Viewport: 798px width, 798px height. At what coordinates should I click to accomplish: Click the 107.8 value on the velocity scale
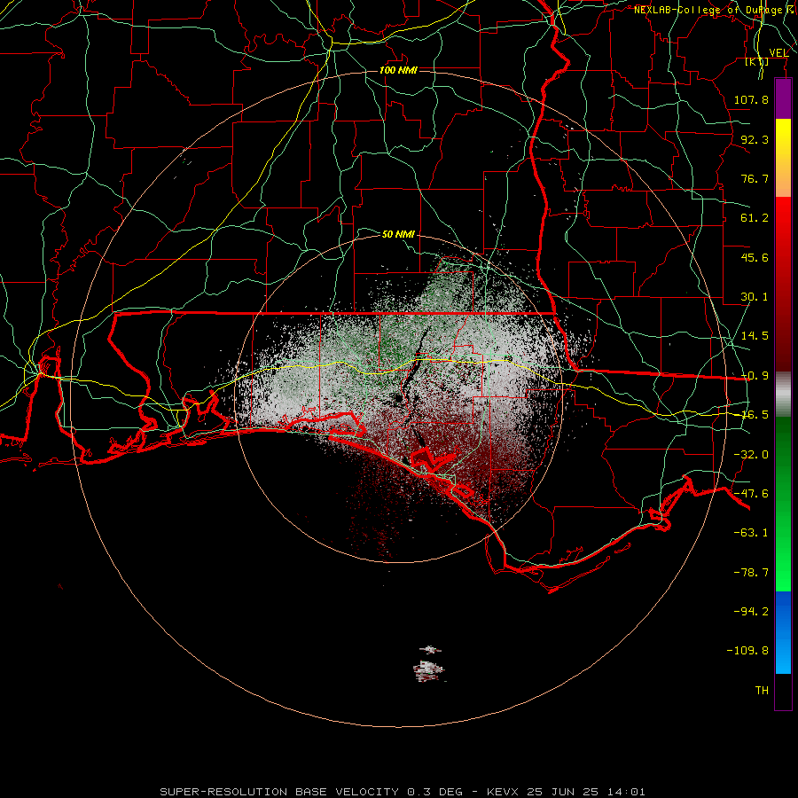pyautogui.click(x=751, y=99)
